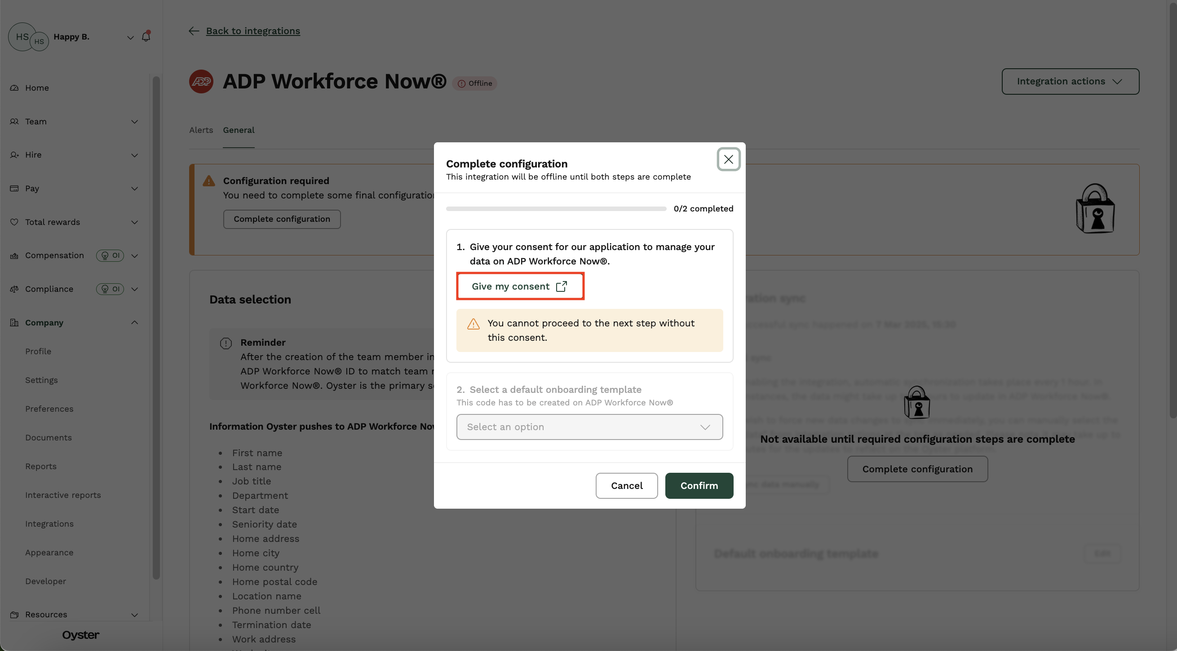Click the 0/2 completed progress bar
Image resolution: width=1177 pixels, height=651 pixels.
556,209
